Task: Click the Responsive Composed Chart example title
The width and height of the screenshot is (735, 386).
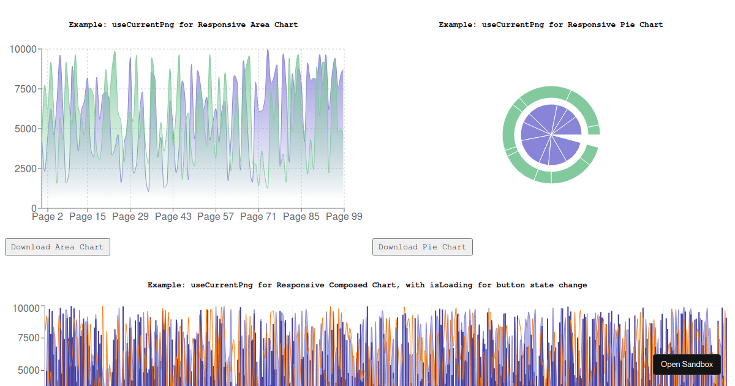Action: 367,285
